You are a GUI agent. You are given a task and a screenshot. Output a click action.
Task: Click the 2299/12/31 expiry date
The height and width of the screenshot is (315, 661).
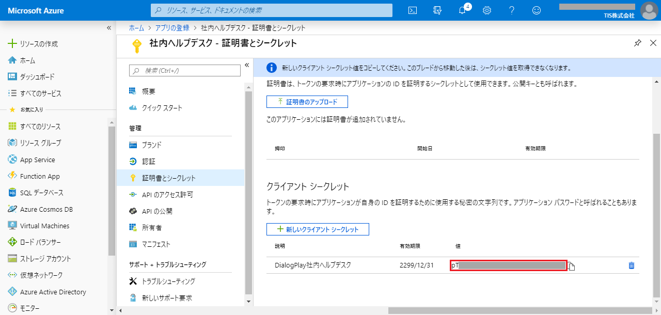tap(416, 265)
